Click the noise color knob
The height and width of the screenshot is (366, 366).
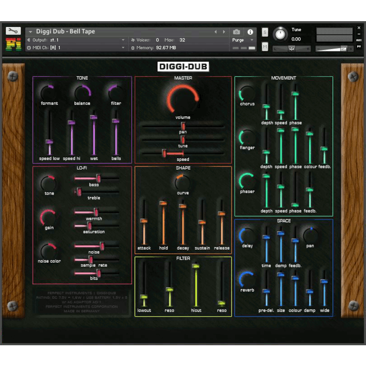point(48,251)
